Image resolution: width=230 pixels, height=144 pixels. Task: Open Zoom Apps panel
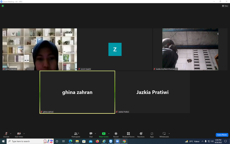[x=152, y=134]
